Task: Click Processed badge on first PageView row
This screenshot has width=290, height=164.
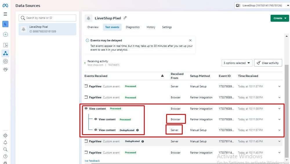Action: pos(130,86)
